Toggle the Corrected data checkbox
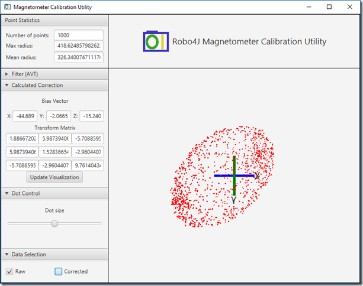This screenshot has height=286, width=363. 59,271
